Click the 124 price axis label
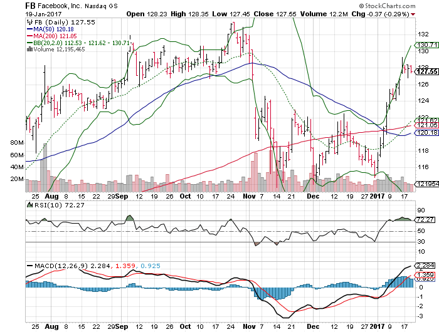 pyautogui.click(x=423, y=100)
